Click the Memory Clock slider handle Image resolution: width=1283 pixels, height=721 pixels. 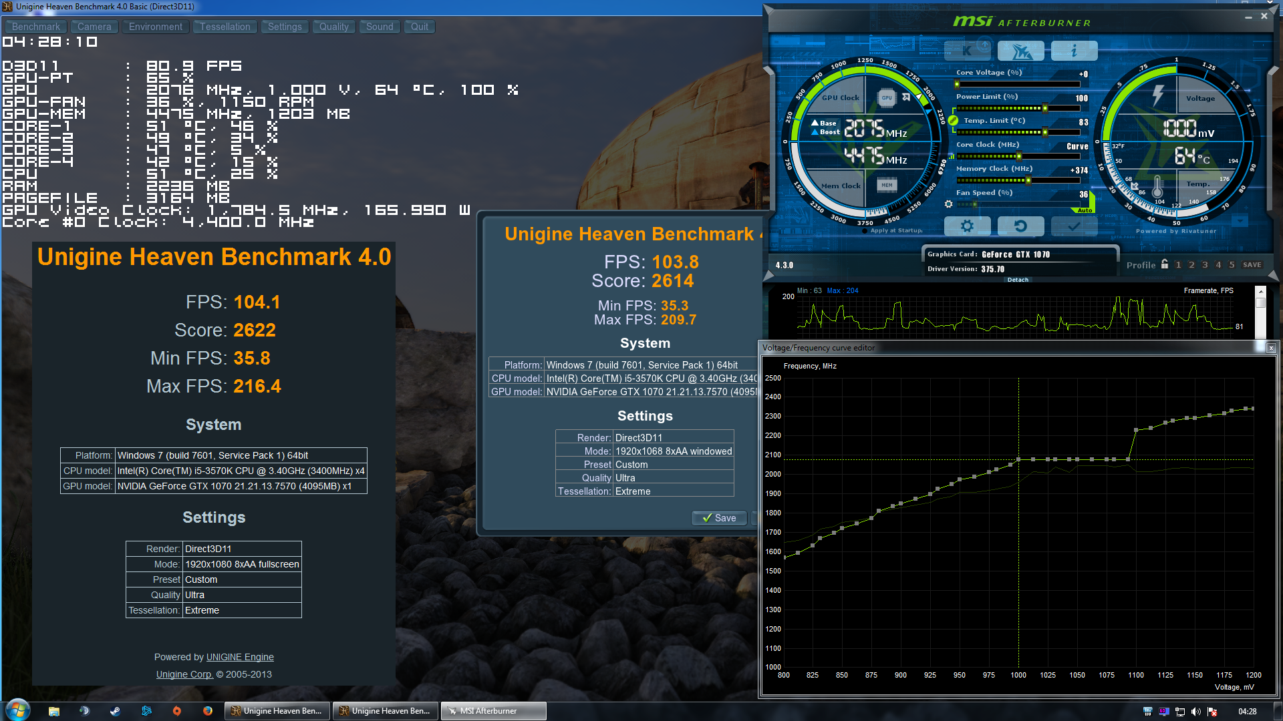click(1028, 180)
